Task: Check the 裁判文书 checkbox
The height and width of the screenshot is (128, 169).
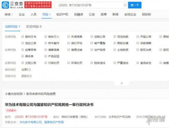Action: (22, 36)
